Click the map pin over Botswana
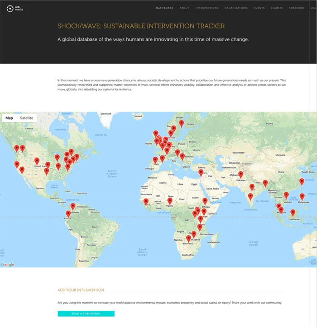The image size is (317, 329). [188, 239]
